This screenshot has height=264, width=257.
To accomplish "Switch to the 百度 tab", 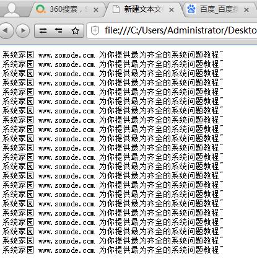I will pos(219,9).
